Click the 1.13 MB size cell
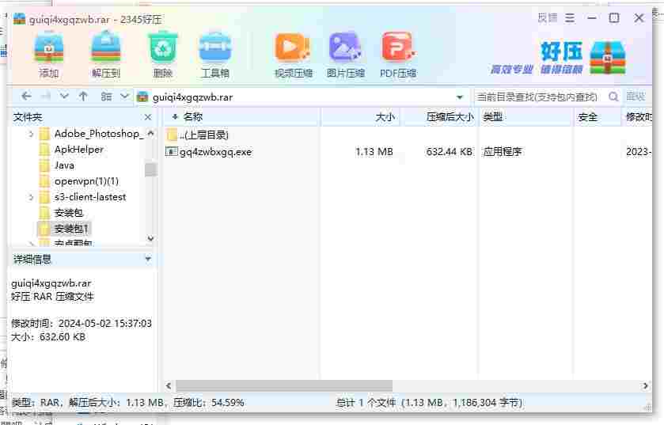 (374, 151)
